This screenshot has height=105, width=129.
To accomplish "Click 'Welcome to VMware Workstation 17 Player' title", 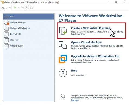I will (x=91, y=18).
